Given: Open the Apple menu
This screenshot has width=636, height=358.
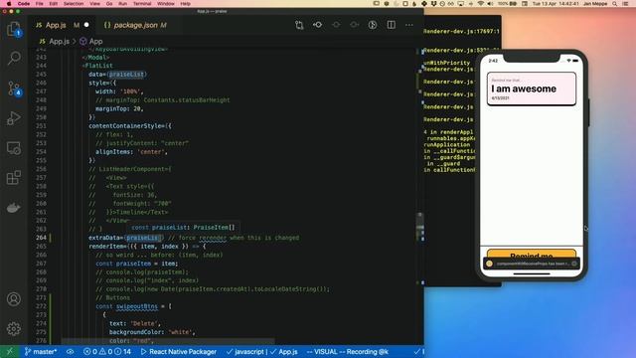Looking at the screenshot, I should pos(9,4).
